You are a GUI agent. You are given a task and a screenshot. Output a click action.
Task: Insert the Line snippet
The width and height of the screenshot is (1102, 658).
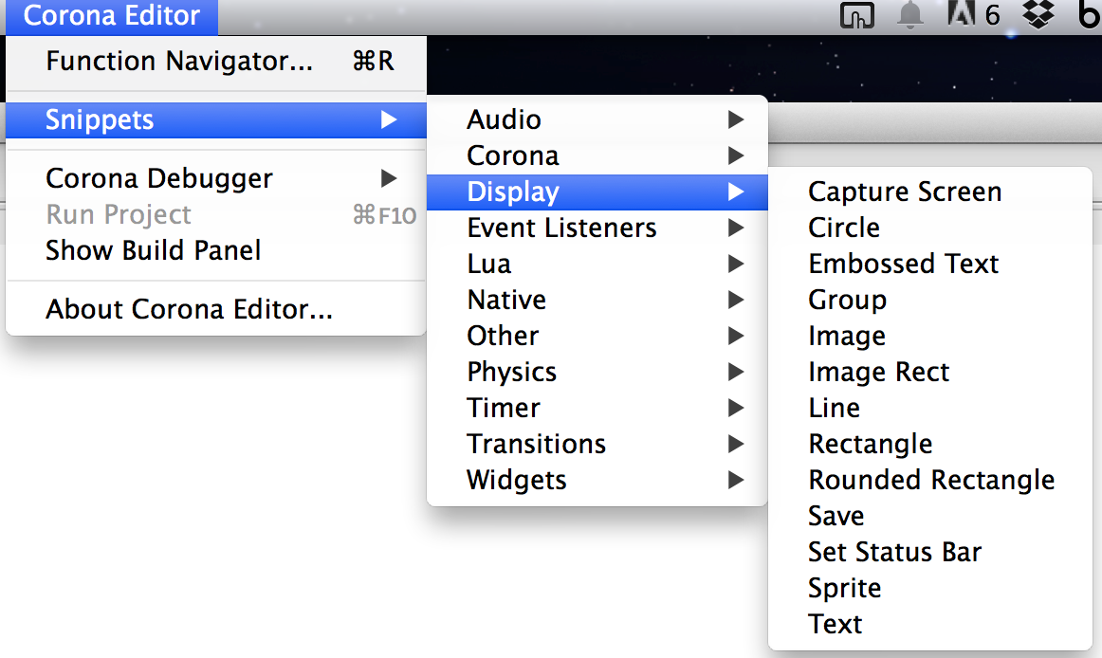tap(930, 408)
